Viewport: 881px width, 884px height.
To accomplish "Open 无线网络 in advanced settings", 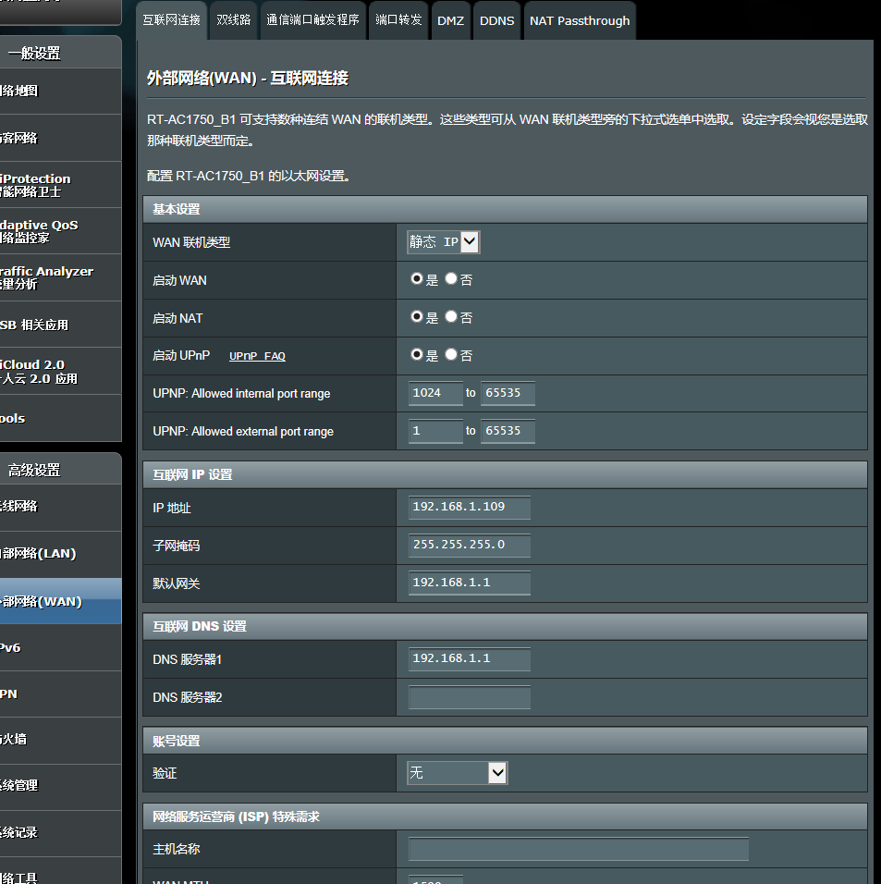I will (x=60, y=507).
